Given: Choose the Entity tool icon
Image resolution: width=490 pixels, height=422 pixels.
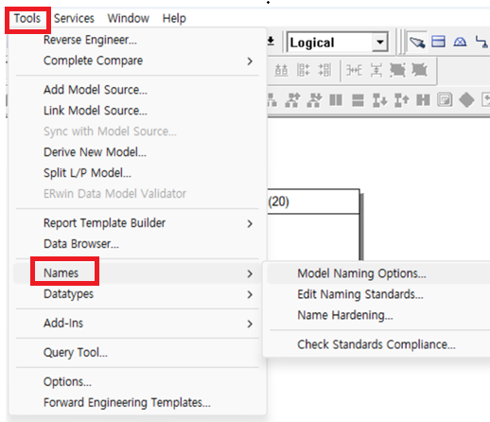Looking at the screenshot, I should [x=438, y=42].
